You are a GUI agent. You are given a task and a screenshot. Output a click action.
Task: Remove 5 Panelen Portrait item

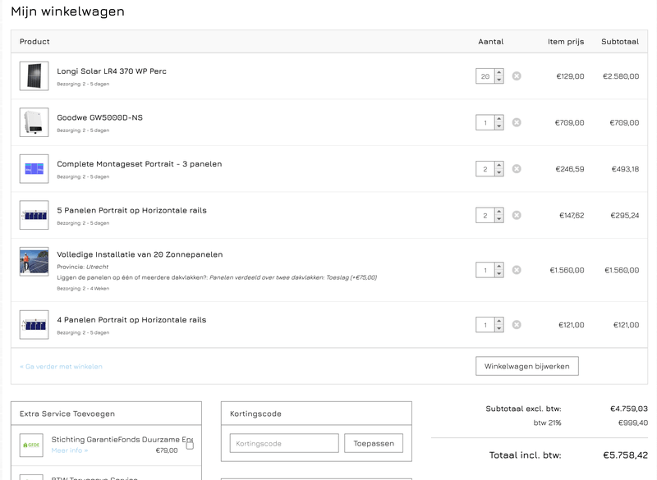pos(517,215)
